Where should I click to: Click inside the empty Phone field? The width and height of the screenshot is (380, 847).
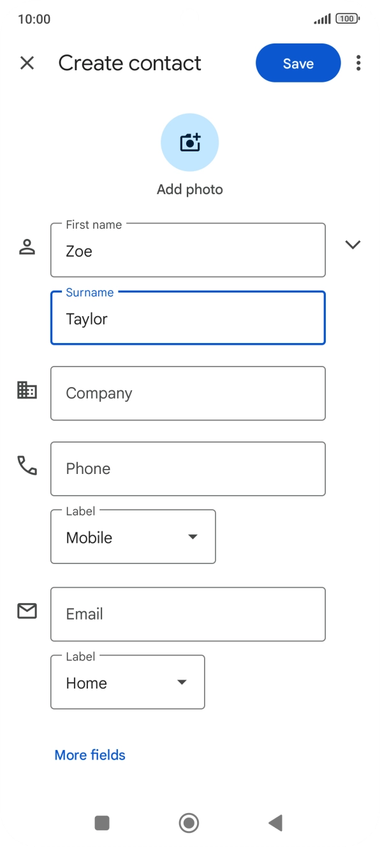pyautogui.click(x=187, y=468)
